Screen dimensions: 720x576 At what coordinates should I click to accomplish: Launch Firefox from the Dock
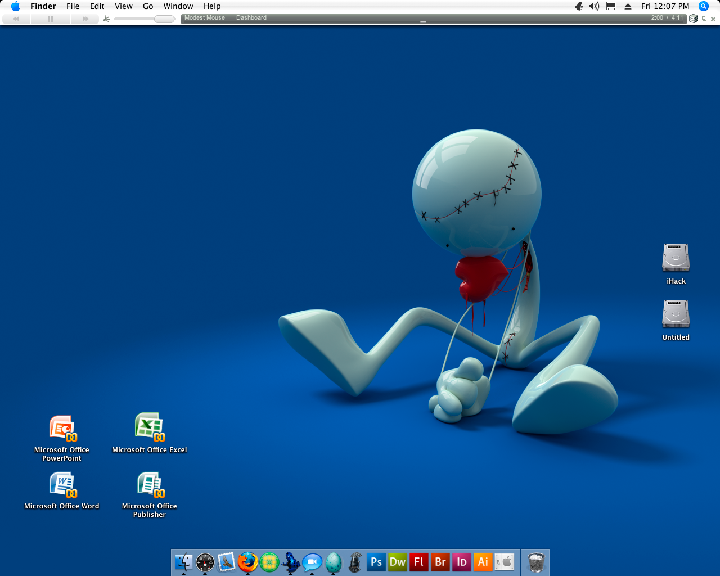pos(247,562)
